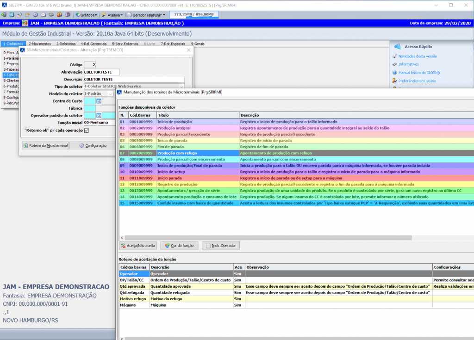Open the Operador padrão do coletor lookup icon
474x340 pixels.
pos(99,115)
